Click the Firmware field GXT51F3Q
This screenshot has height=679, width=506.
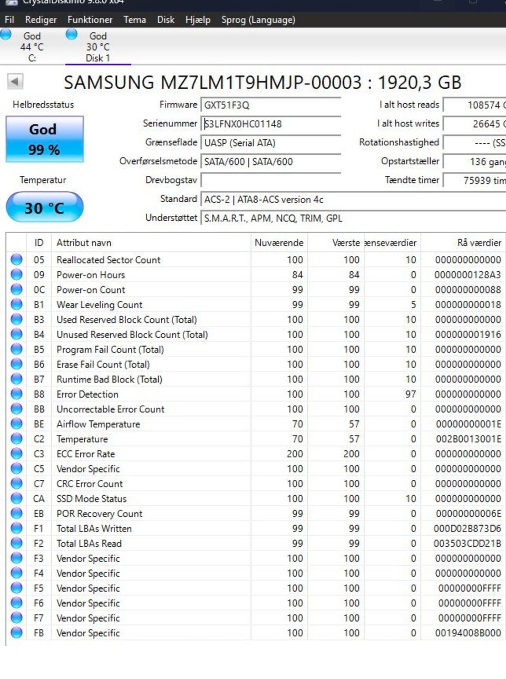[270, 105]
